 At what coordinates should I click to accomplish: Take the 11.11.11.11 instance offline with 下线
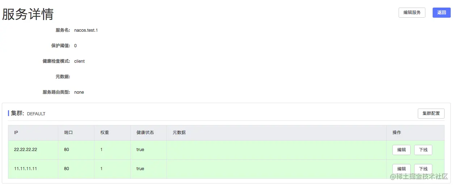(x=423, y=169)
